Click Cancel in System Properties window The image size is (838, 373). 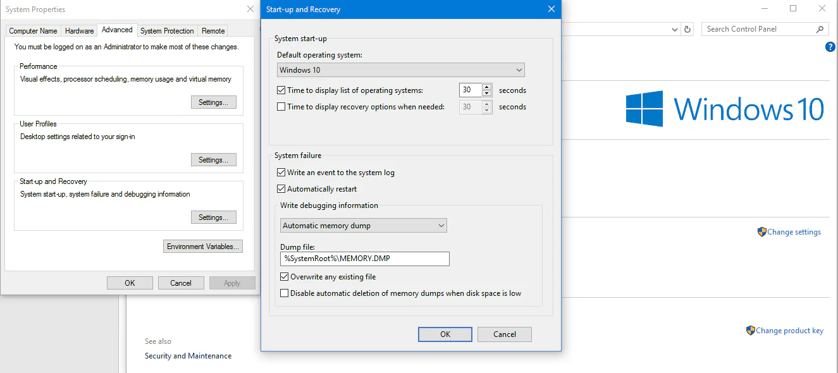(x=181, y=283)
